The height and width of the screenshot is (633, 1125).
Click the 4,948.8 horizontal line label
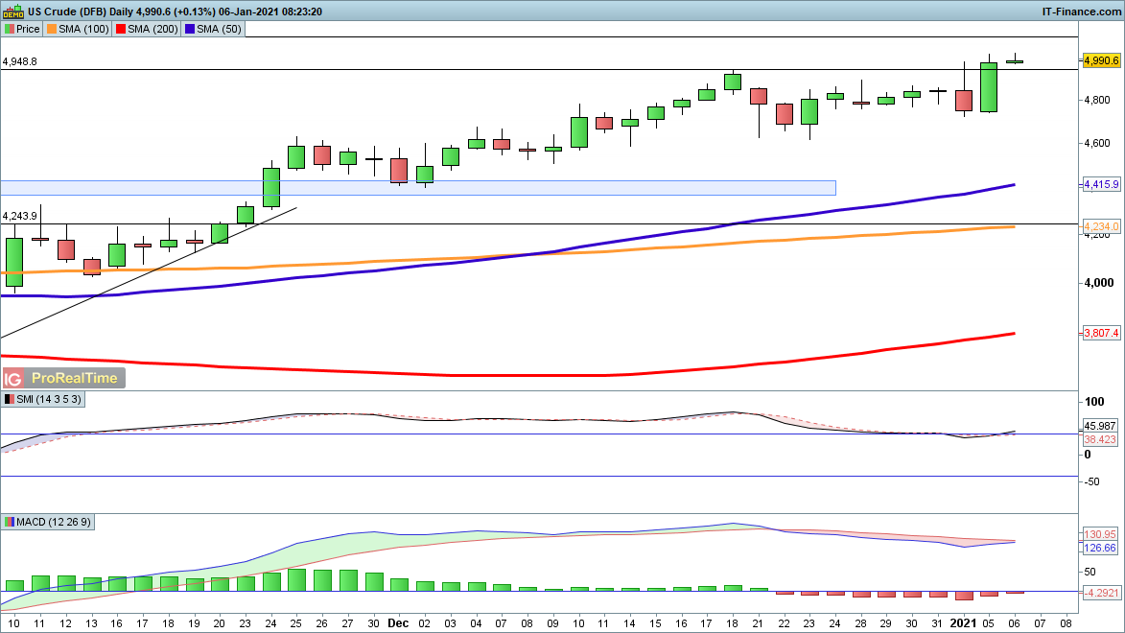coord(20,61)
